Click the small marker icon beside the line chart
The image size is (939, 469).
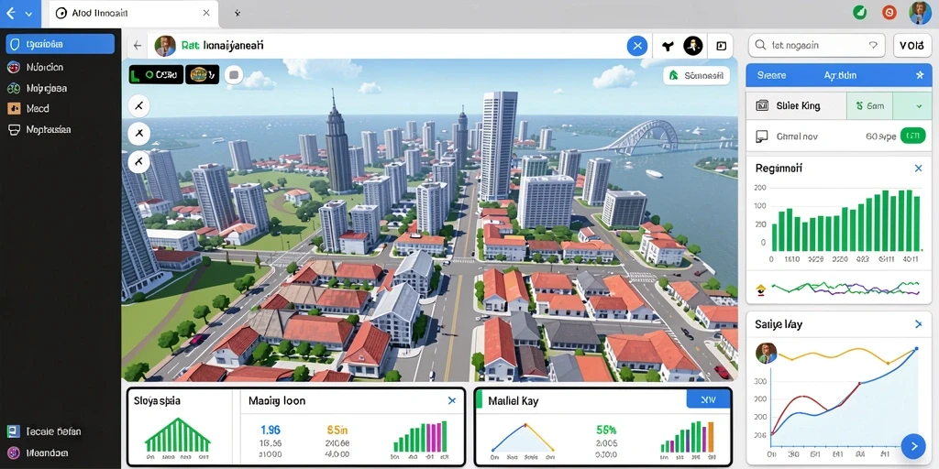[x=761, y=290]
